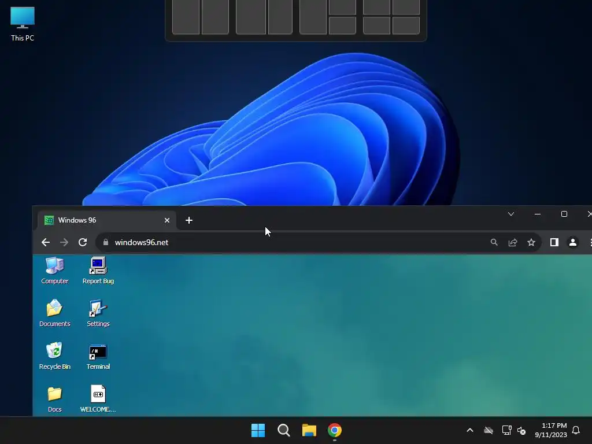
Task: Open Chrome side panel
Action: tap(554, 242)
